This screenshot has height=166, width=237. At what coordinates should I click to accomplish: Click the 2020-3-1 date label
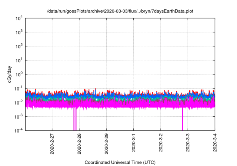click(133, 143)
